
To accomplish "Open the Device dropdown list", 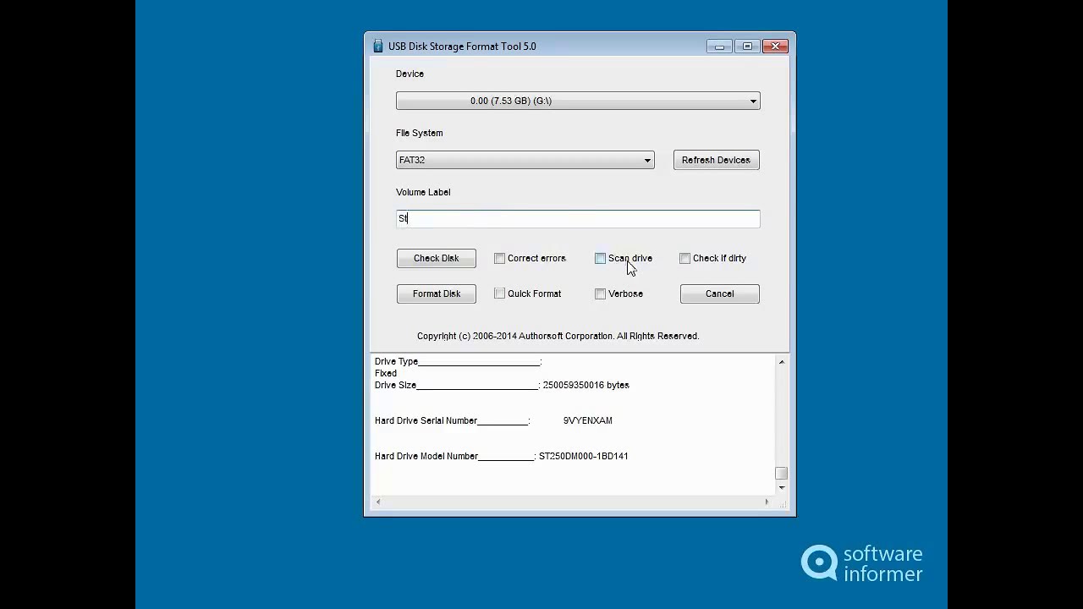I will (578, 101).
